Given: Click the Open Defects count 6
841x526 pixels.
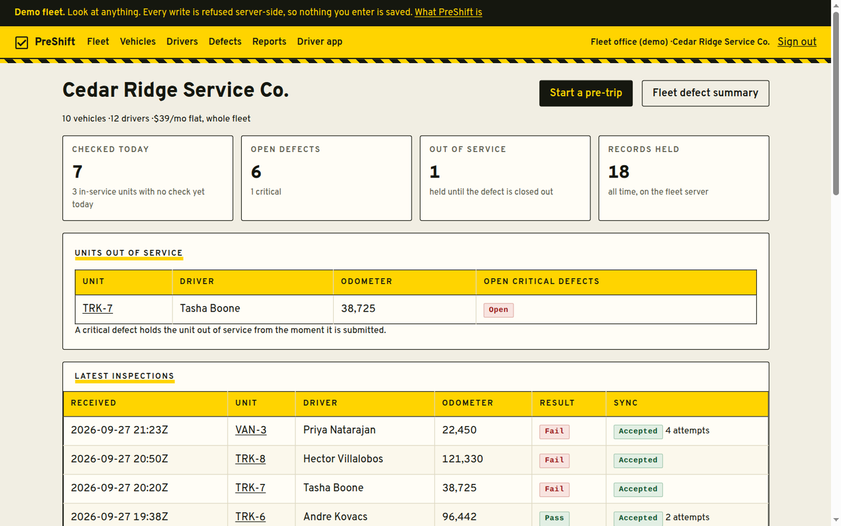Looking at the screenshot, I should click(x=256, y=172).
